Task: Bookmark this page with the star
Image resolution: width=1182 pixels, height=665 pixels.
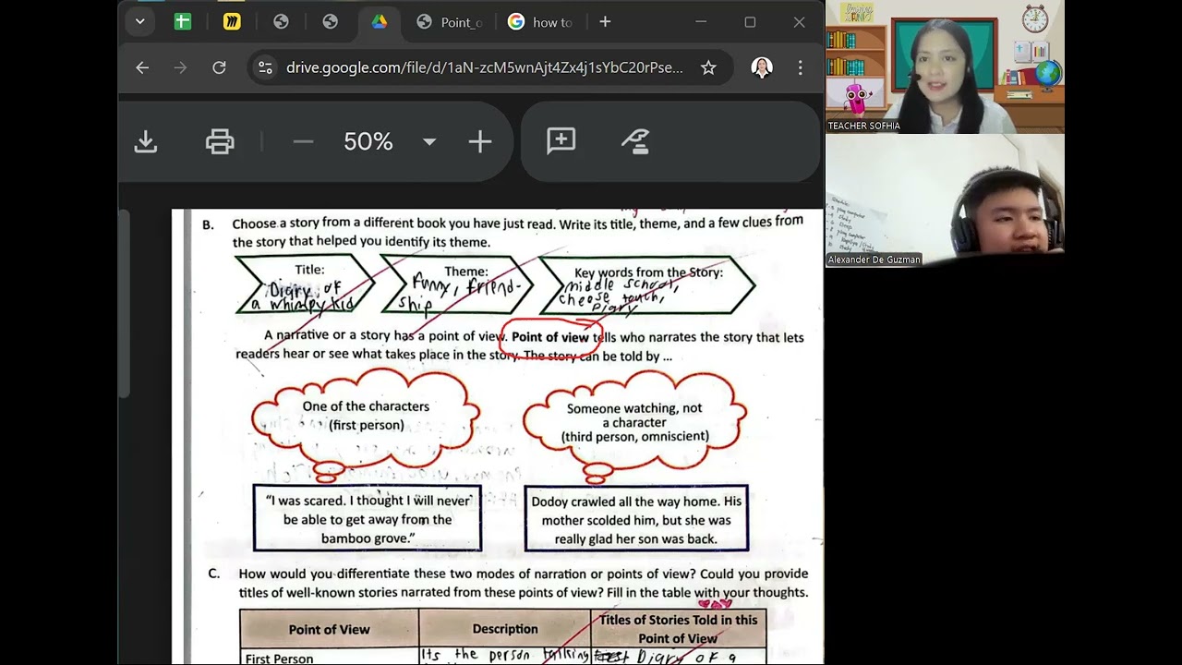Action: click(708, 67)
